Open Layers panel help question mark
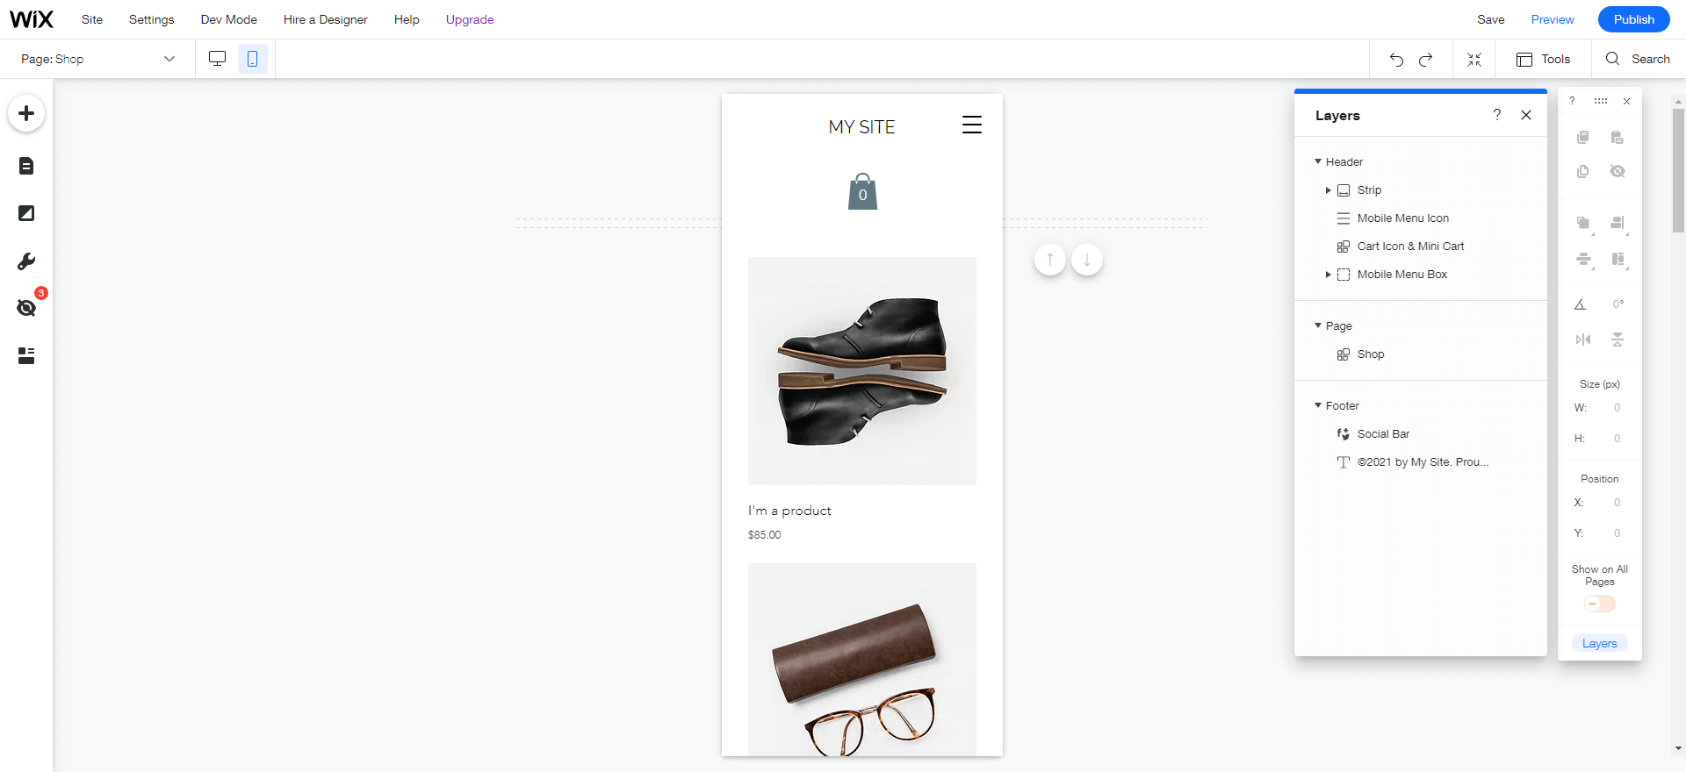 coord(1497,115)
